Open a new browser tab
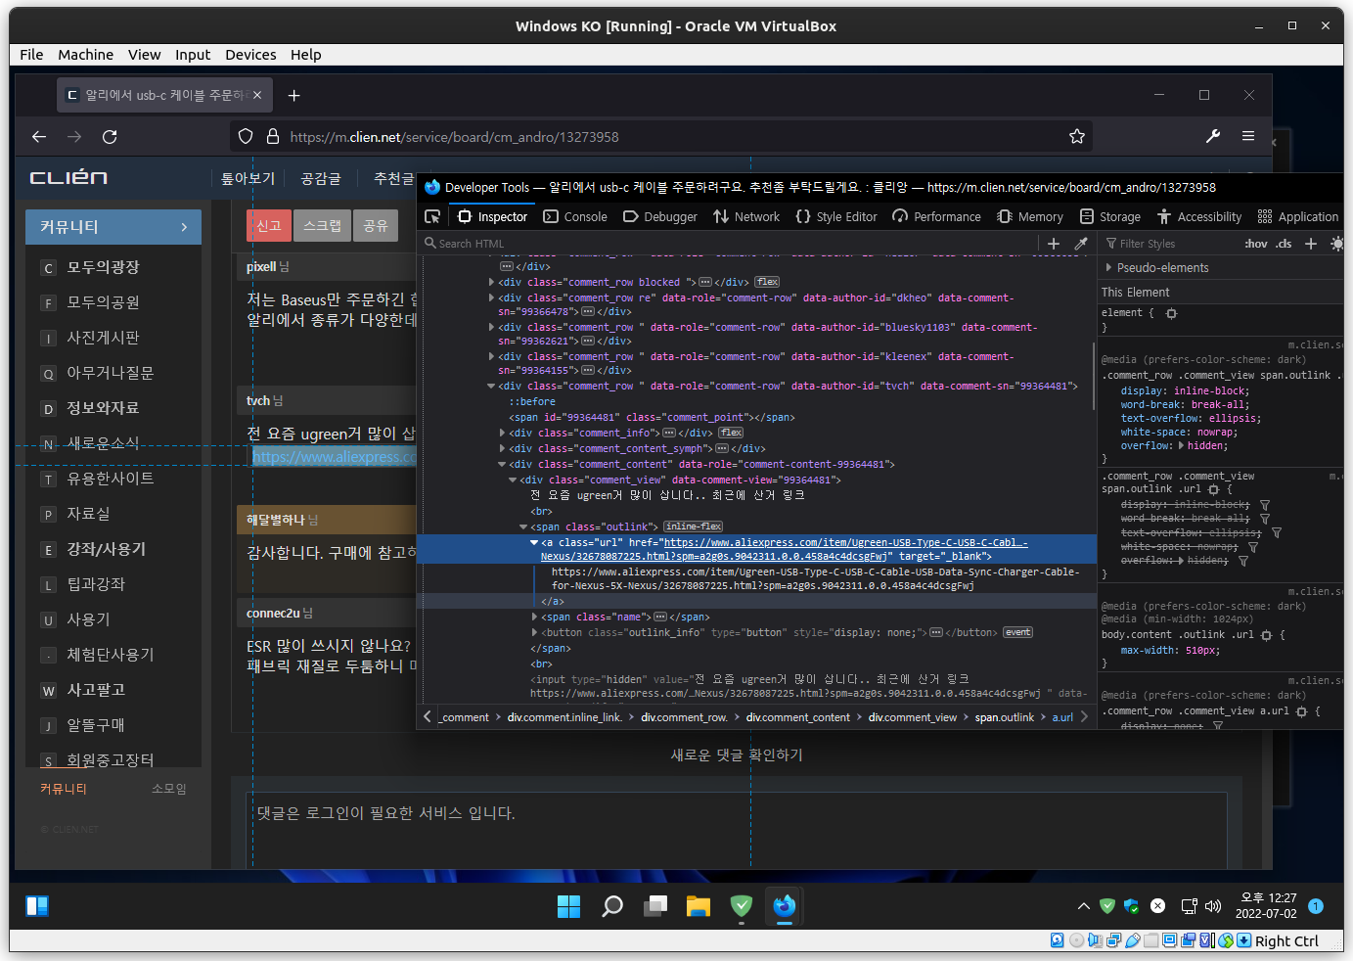 (293, 95)
